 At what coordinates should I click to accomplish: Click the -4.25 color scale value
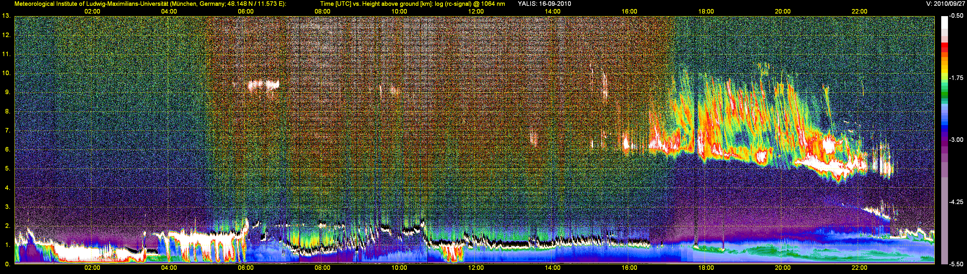click(x=956, y=202)
